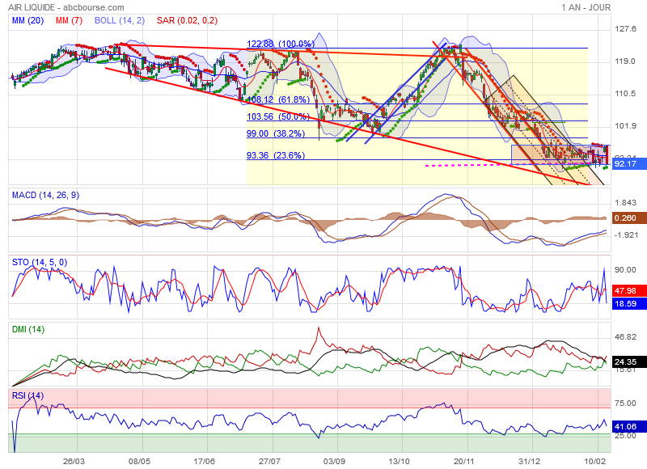Click the 46.82 DMI axis value
Image resolution: width=647 pixels, height=469 pixels.
[625, 337]
